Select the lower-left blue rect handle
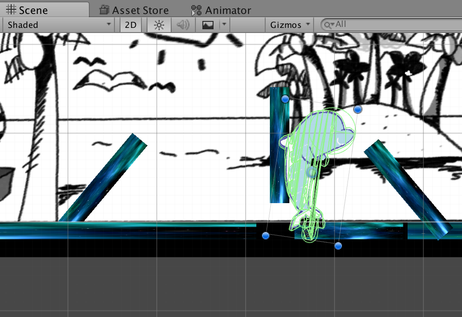Image resolution: width=462 pixels, height=317 pixels. [266, 236]
